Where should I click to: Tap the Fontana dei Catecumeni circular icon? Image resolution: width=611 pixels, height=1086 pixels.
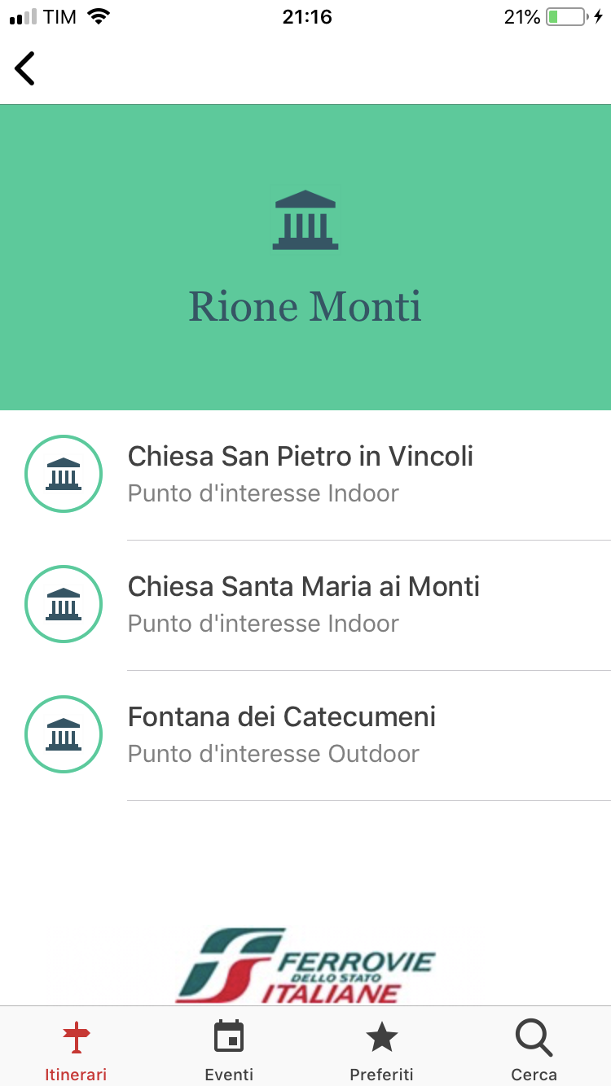click(64, 734)
